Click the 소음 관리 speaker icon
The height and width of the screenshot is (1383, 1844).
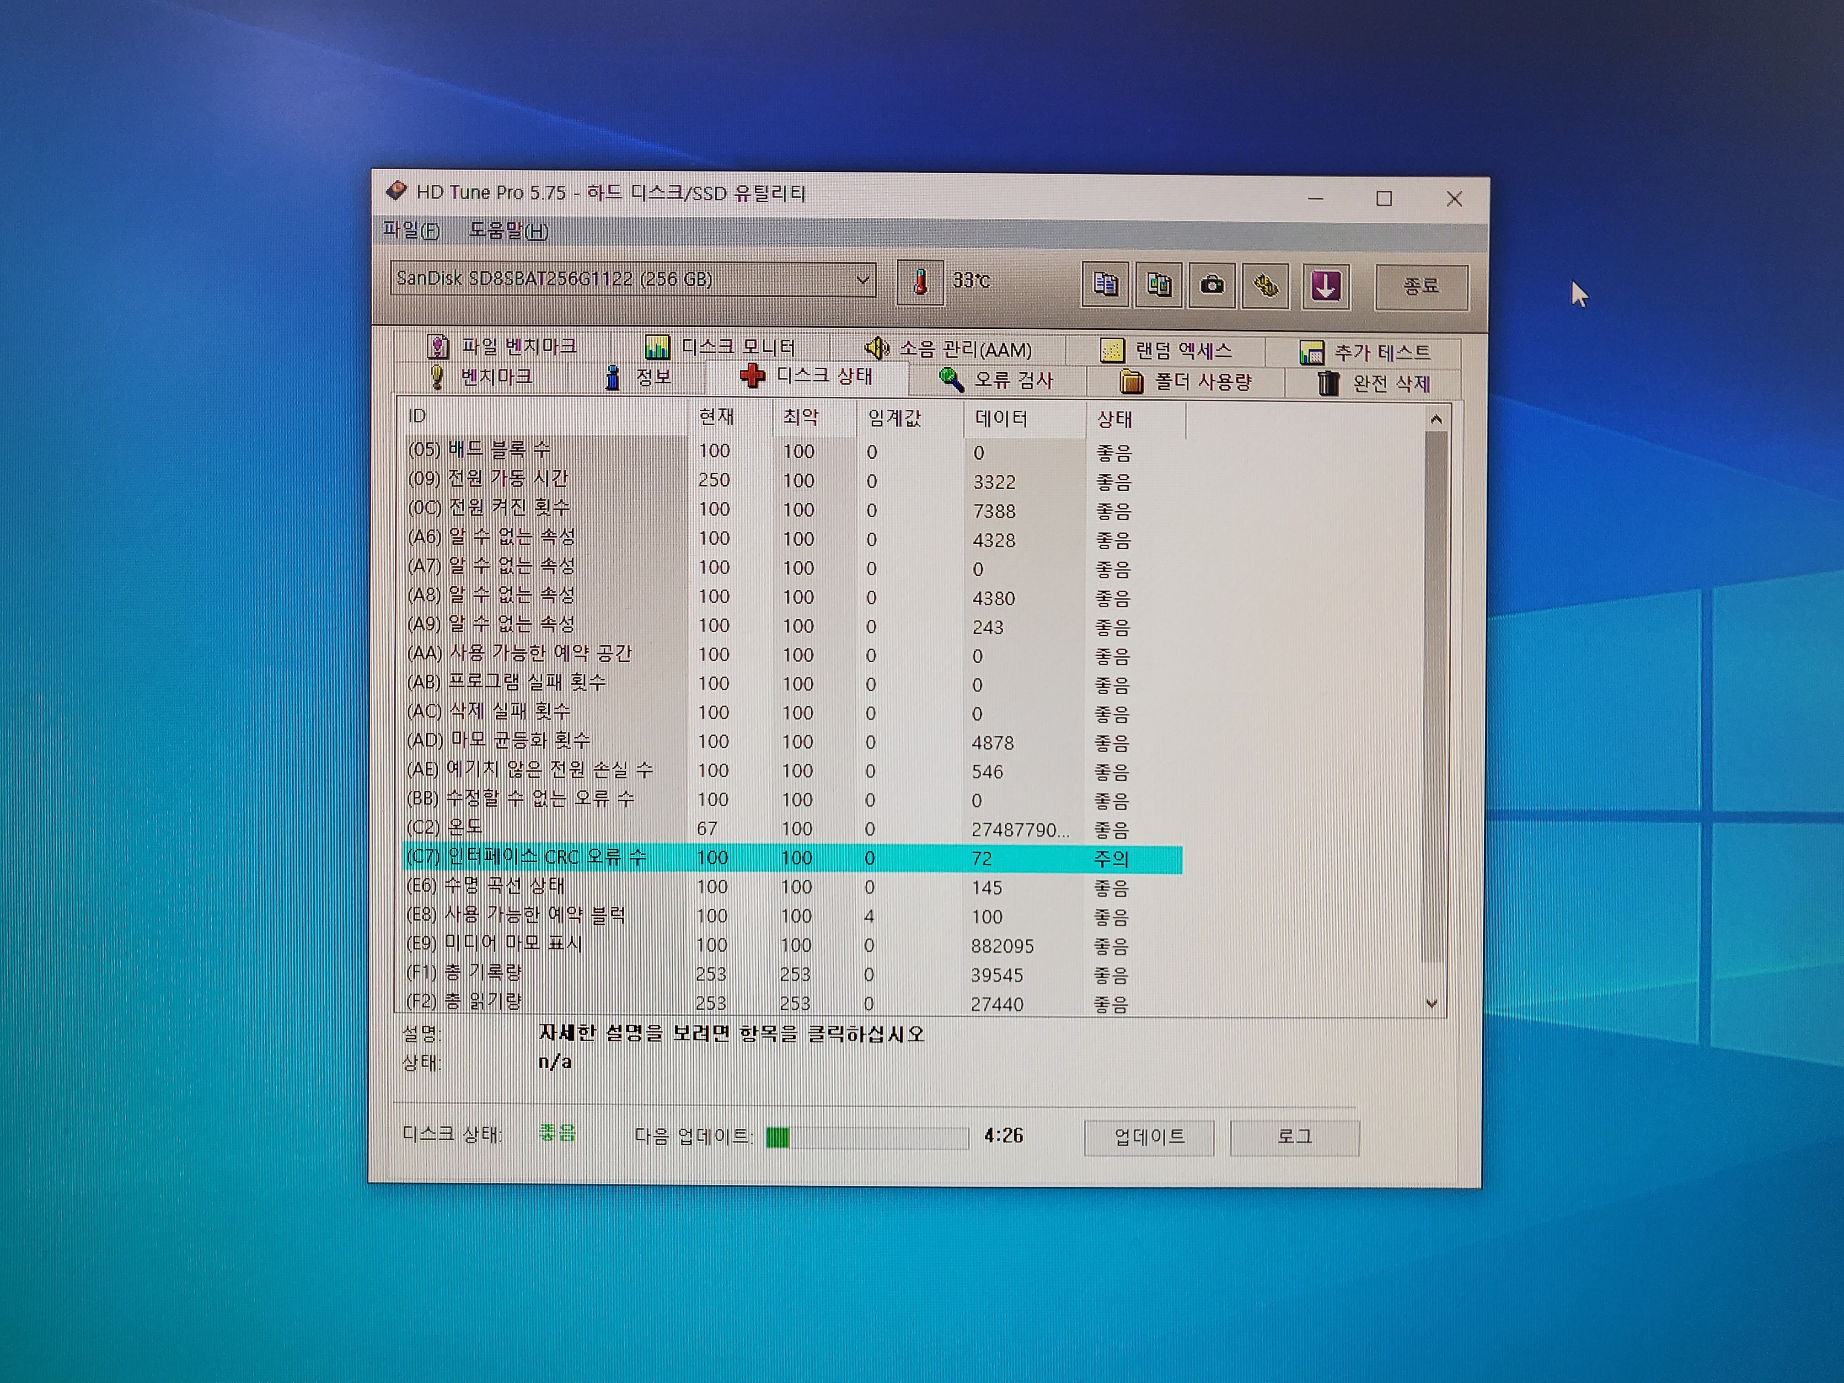[876, 348]
